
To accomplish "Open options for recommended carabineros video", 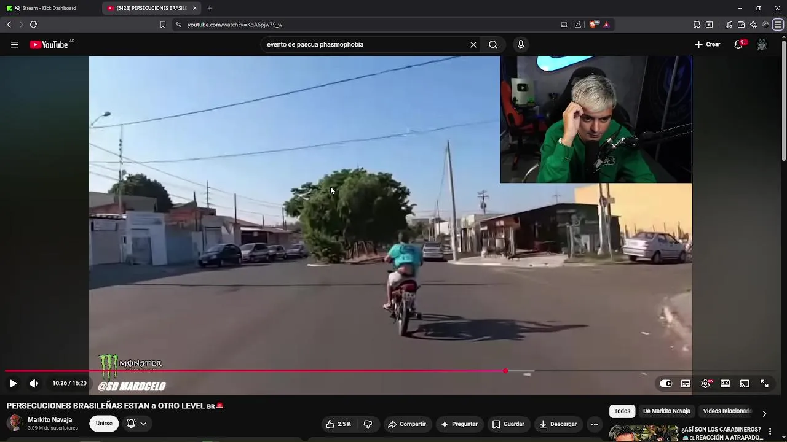I will [770, 432].
